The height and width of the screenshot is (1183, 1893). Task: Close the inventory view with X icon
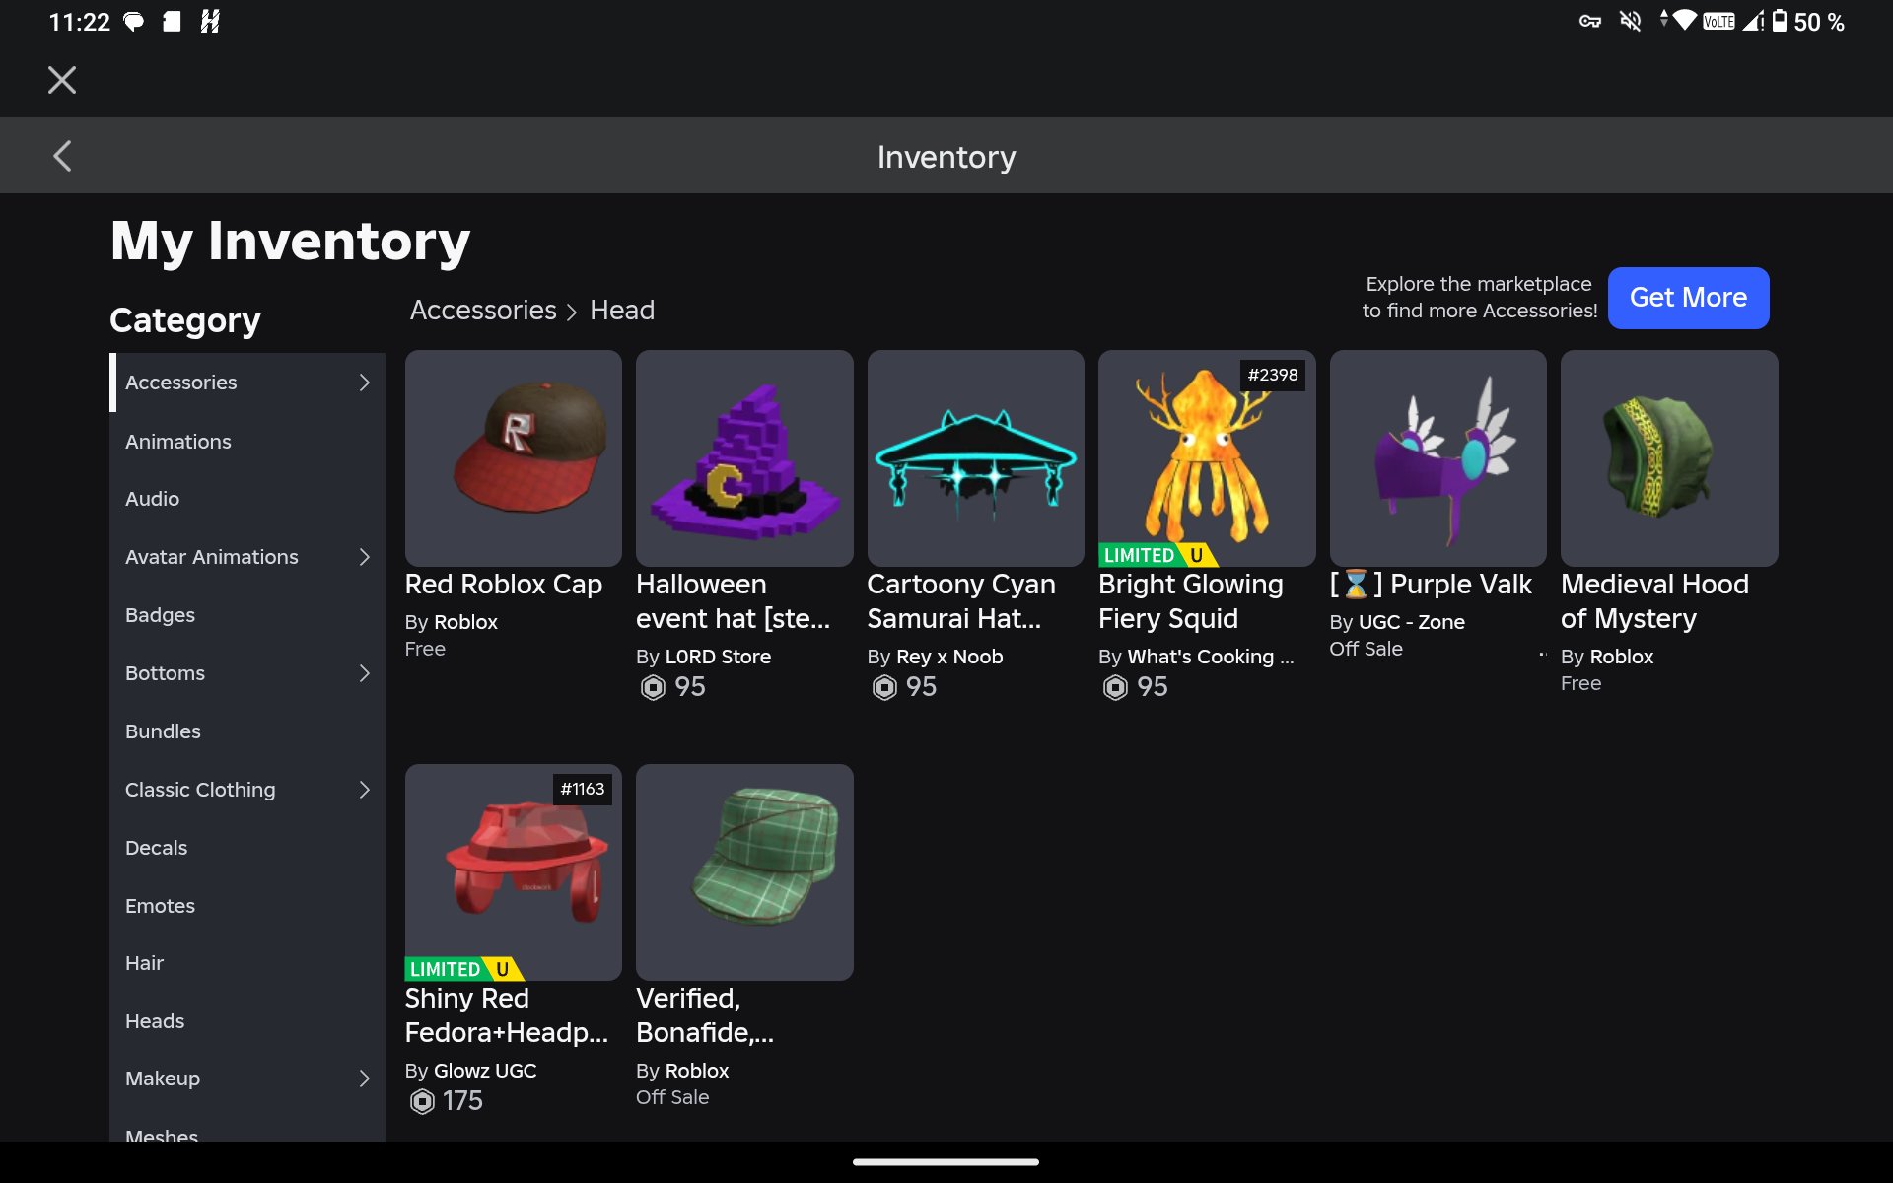pyautogui.click(x=62, y=80)
